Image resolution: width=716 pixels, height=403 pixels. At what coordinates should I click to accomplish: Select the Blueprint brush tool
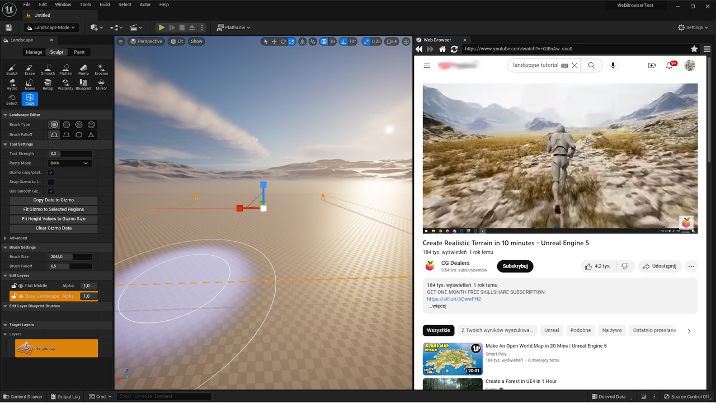coord(83,85)
